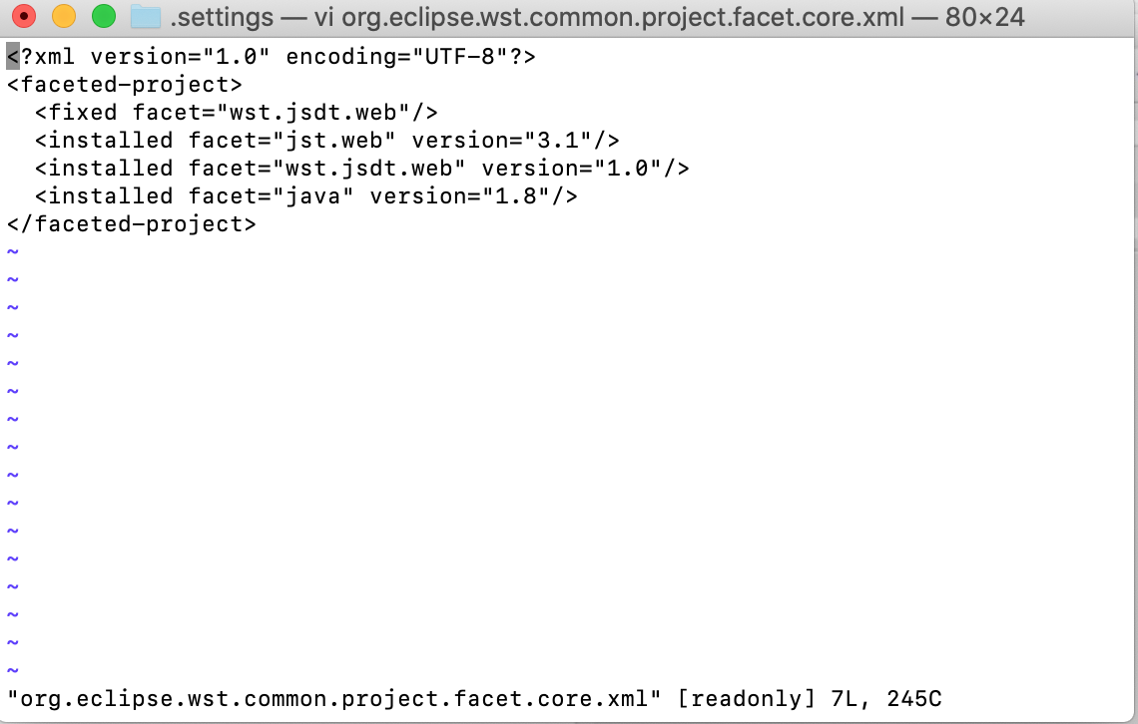Image resolution: width=1138 pixels, height=724 pixels.
Task: Minimize the window with yellow button
Action: [63, 17]
